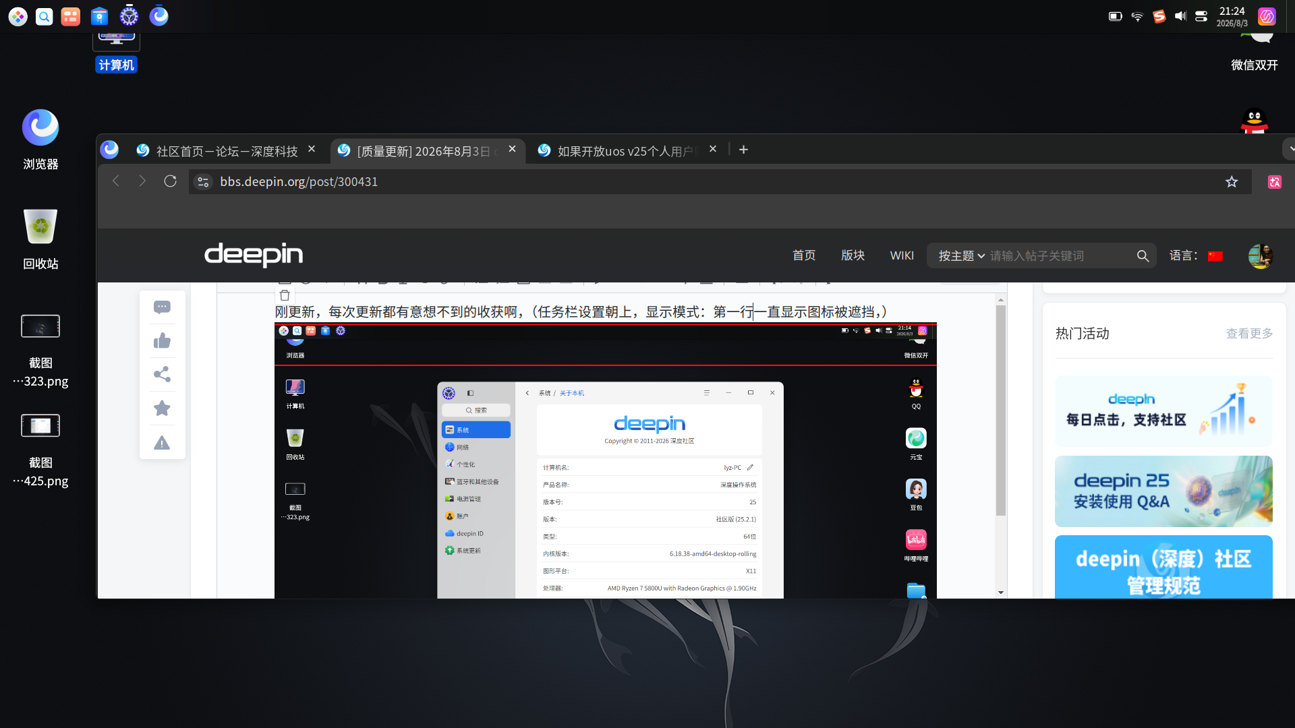The height and width of the screenshot is (728, 1295).
Task: Go back to the previous page
Action: [116, 181]
